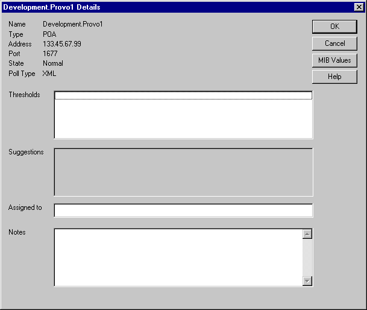Focus the Assigned to input field
This screenshot has height=310, width=367.
tap(183, 210)
